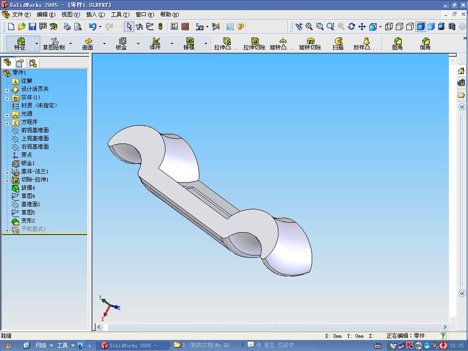Select the Weldments toolbar button
Screen dimensions: 468x351
(155, 43)
